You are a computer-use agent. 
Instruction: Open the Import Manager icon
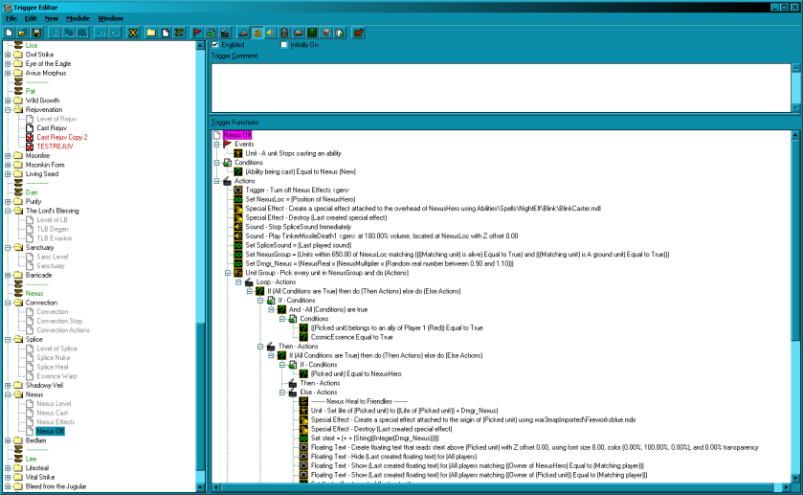(x=340, y=33)
